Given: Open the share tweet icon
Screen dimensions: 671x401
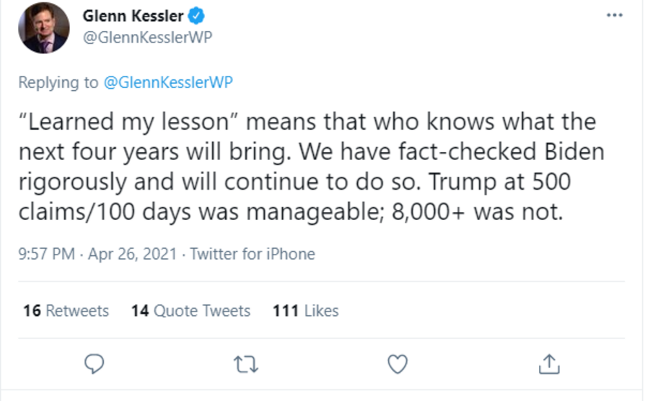Looking at the screenshot, I should click(x=549, y=365).
